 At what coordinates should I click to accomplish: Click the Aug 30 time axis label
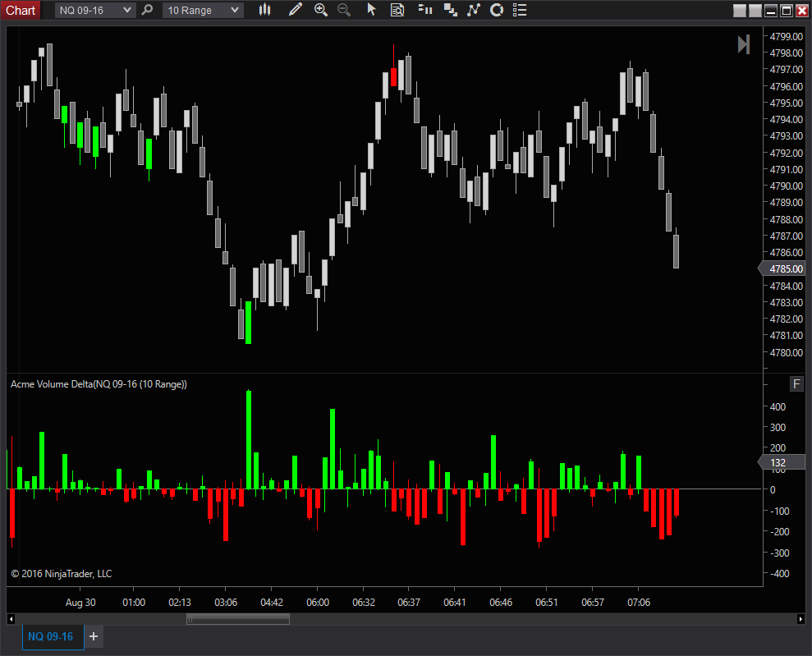(80, 602)
